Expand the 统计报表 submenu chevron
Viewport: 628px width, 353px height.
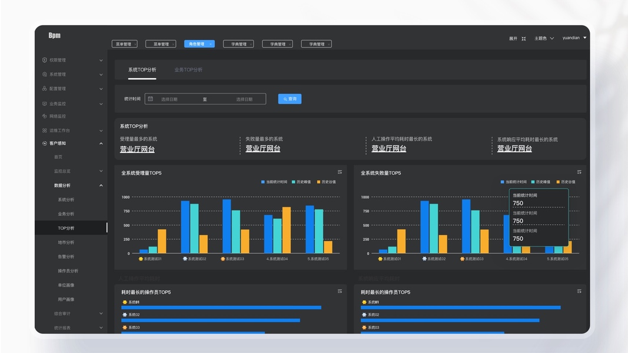tap(101, 328)
